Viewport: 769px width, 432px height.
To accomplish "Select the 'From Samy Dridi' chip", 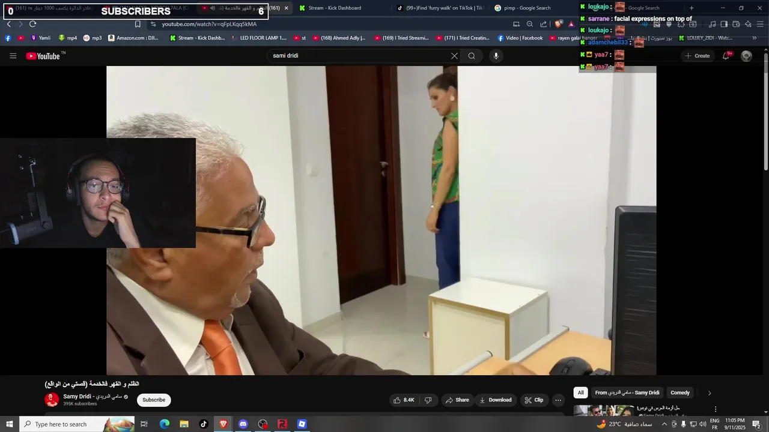I will pos(627,393).
